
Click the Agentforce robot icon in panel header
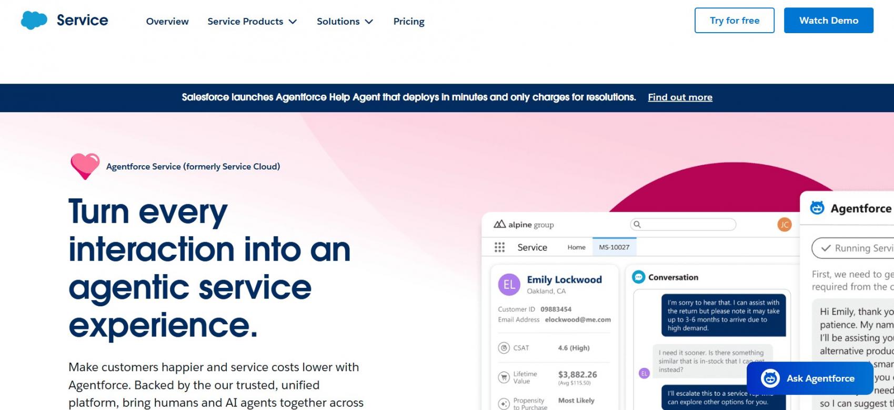click(817, 208)
